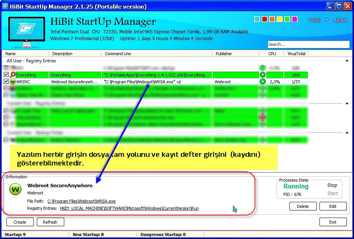Click the Running process state label
The height and width of the screenshot is (239, 354).
pyautogui.click(x=296, y=186)
